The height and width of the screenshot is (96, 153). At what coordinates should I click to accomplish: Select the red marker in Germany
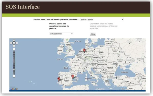[x=84, y=51]
